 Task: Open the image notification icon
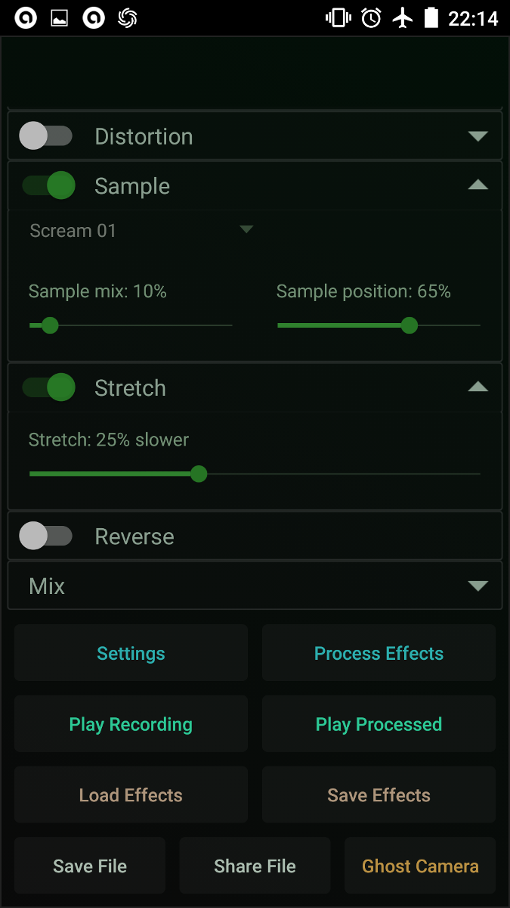60,18
